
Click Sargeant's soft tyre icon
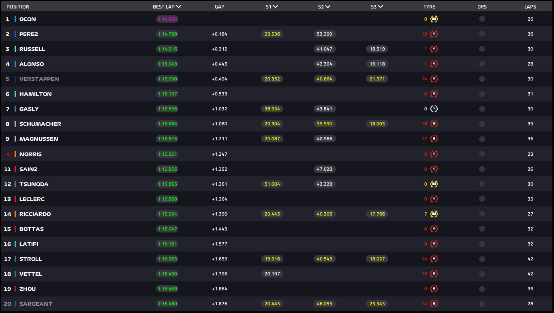[434, 304]
